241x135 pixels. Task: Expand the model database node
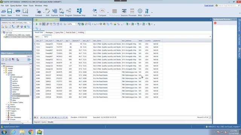tap(4, 70)
